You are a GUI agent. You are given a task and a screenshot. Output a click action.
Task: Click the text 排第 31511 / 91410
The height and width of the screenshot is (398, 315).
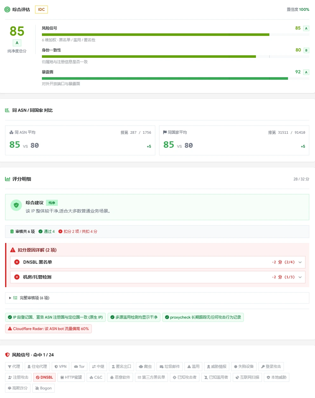tap(287, 132)
